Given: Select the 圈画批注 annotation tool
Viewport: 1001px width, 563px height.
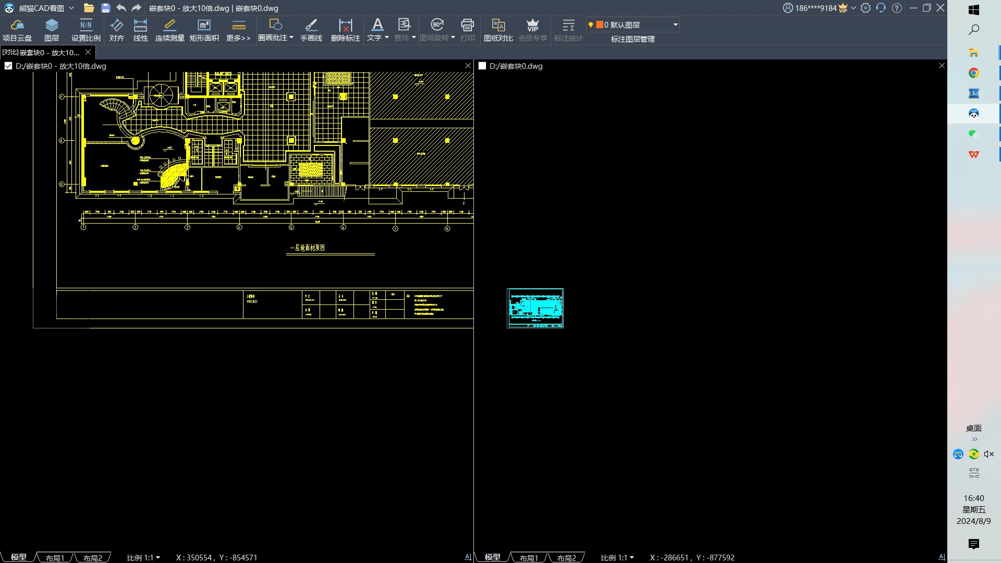Looking at the screenshot, I should [x=273, y=30].
